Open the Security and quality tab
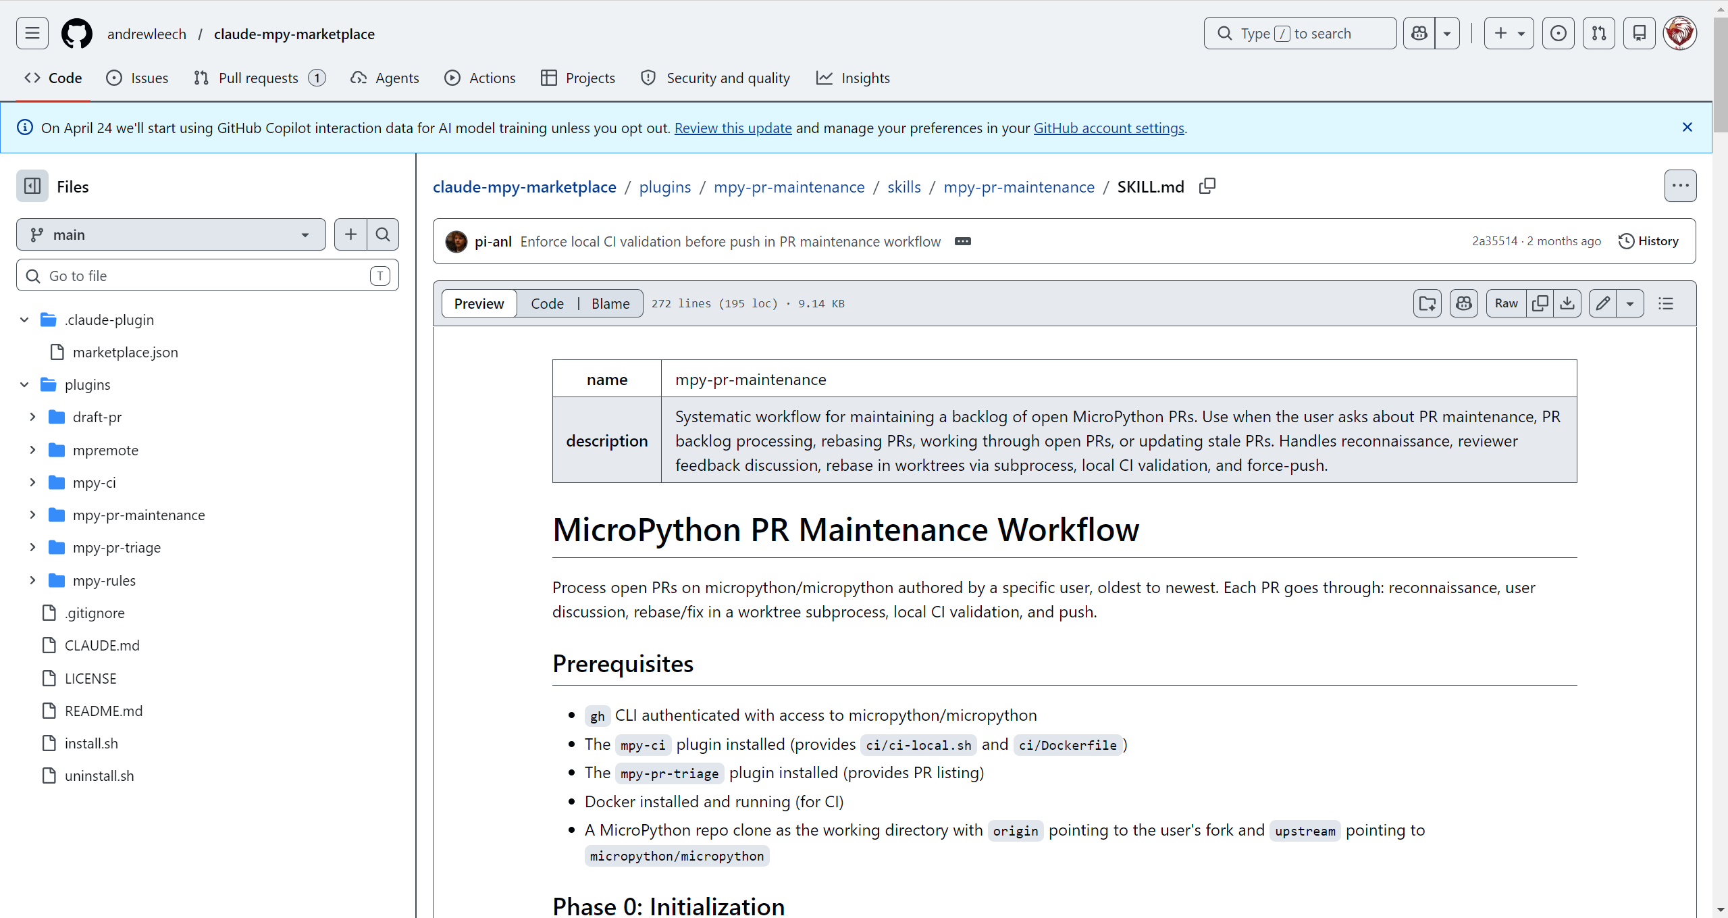 [x=716, y=78]
